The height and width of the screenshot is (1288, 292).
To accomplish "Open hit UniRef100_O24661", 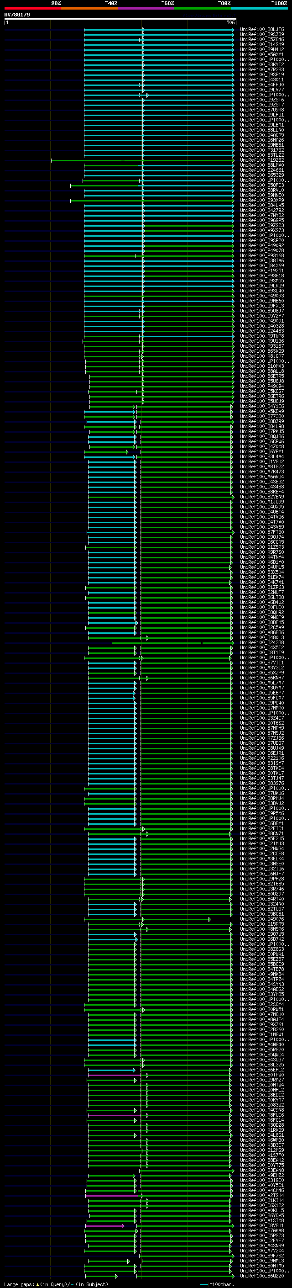I will tap(262, 170).
